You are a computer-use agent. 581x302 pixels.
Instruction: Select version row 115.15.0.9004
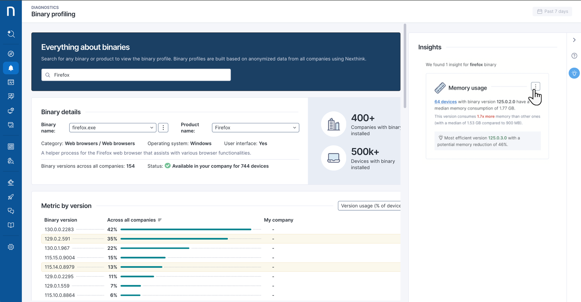(x=221, y=257)
